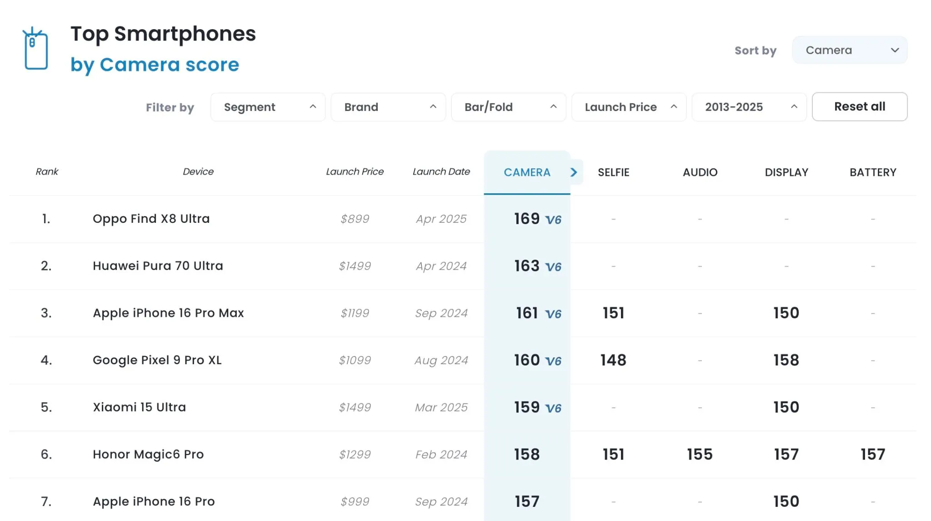Select the DISPLAY column header
This screenshot has width=931, height=521.
786,173
